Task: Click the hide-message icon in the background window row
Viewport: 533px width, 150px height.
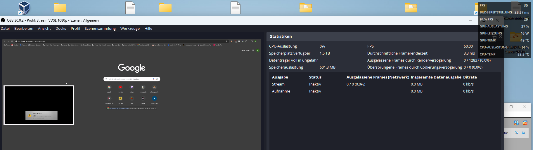Action: 517,133
